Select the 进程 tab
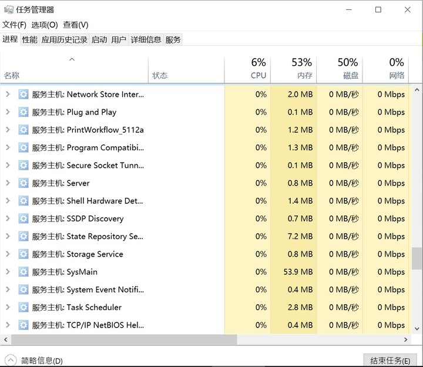The width and height of the screenshot is (423, 367). coord(10,39)
